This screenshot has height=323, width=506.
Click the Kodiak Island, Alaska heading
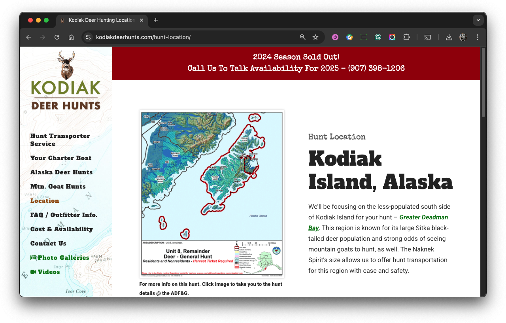pyautogui.click(x=380, y=170)
